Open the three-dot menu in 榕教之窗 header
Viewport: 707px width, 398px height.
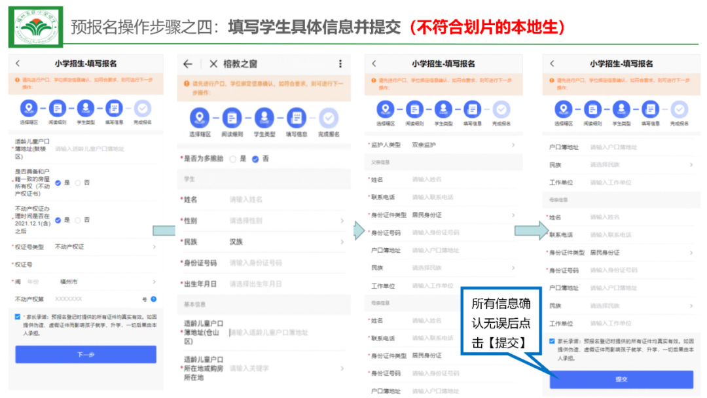pos(340,64)
